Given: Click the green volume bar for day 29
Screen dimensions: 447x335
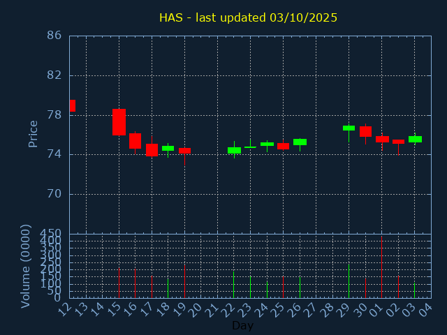Looking at the screenshot, I should point(349,281).
